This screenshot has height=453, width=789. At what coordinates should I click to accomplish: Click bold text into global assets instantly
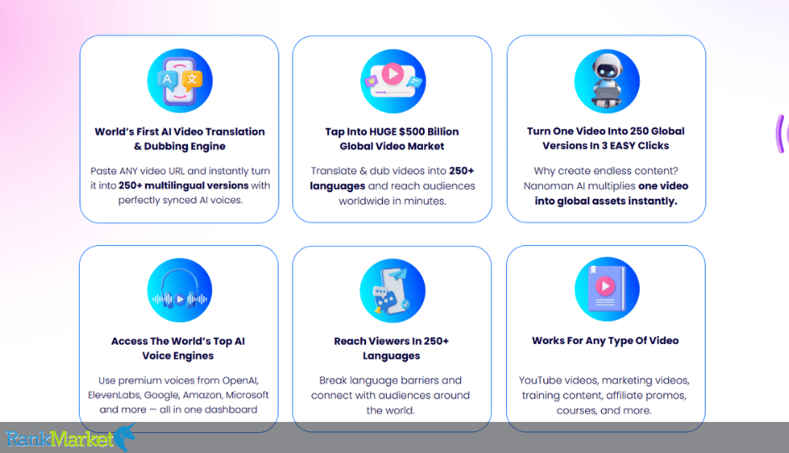point(606,201)
